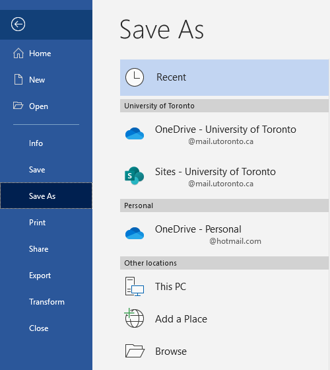Choose Sites - University of Toronto

pyautogui.click(x=215, y=172)
